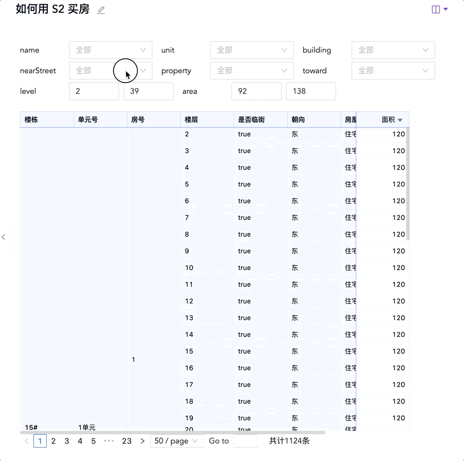Click the 楼栋 column header
The image size is (464, 461).
47,120
